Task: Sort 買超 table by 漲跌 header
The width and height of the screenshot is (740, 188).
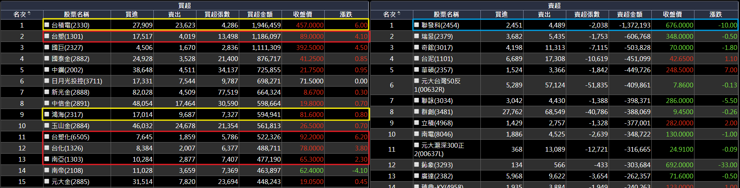Action: [x=346, y=14]
